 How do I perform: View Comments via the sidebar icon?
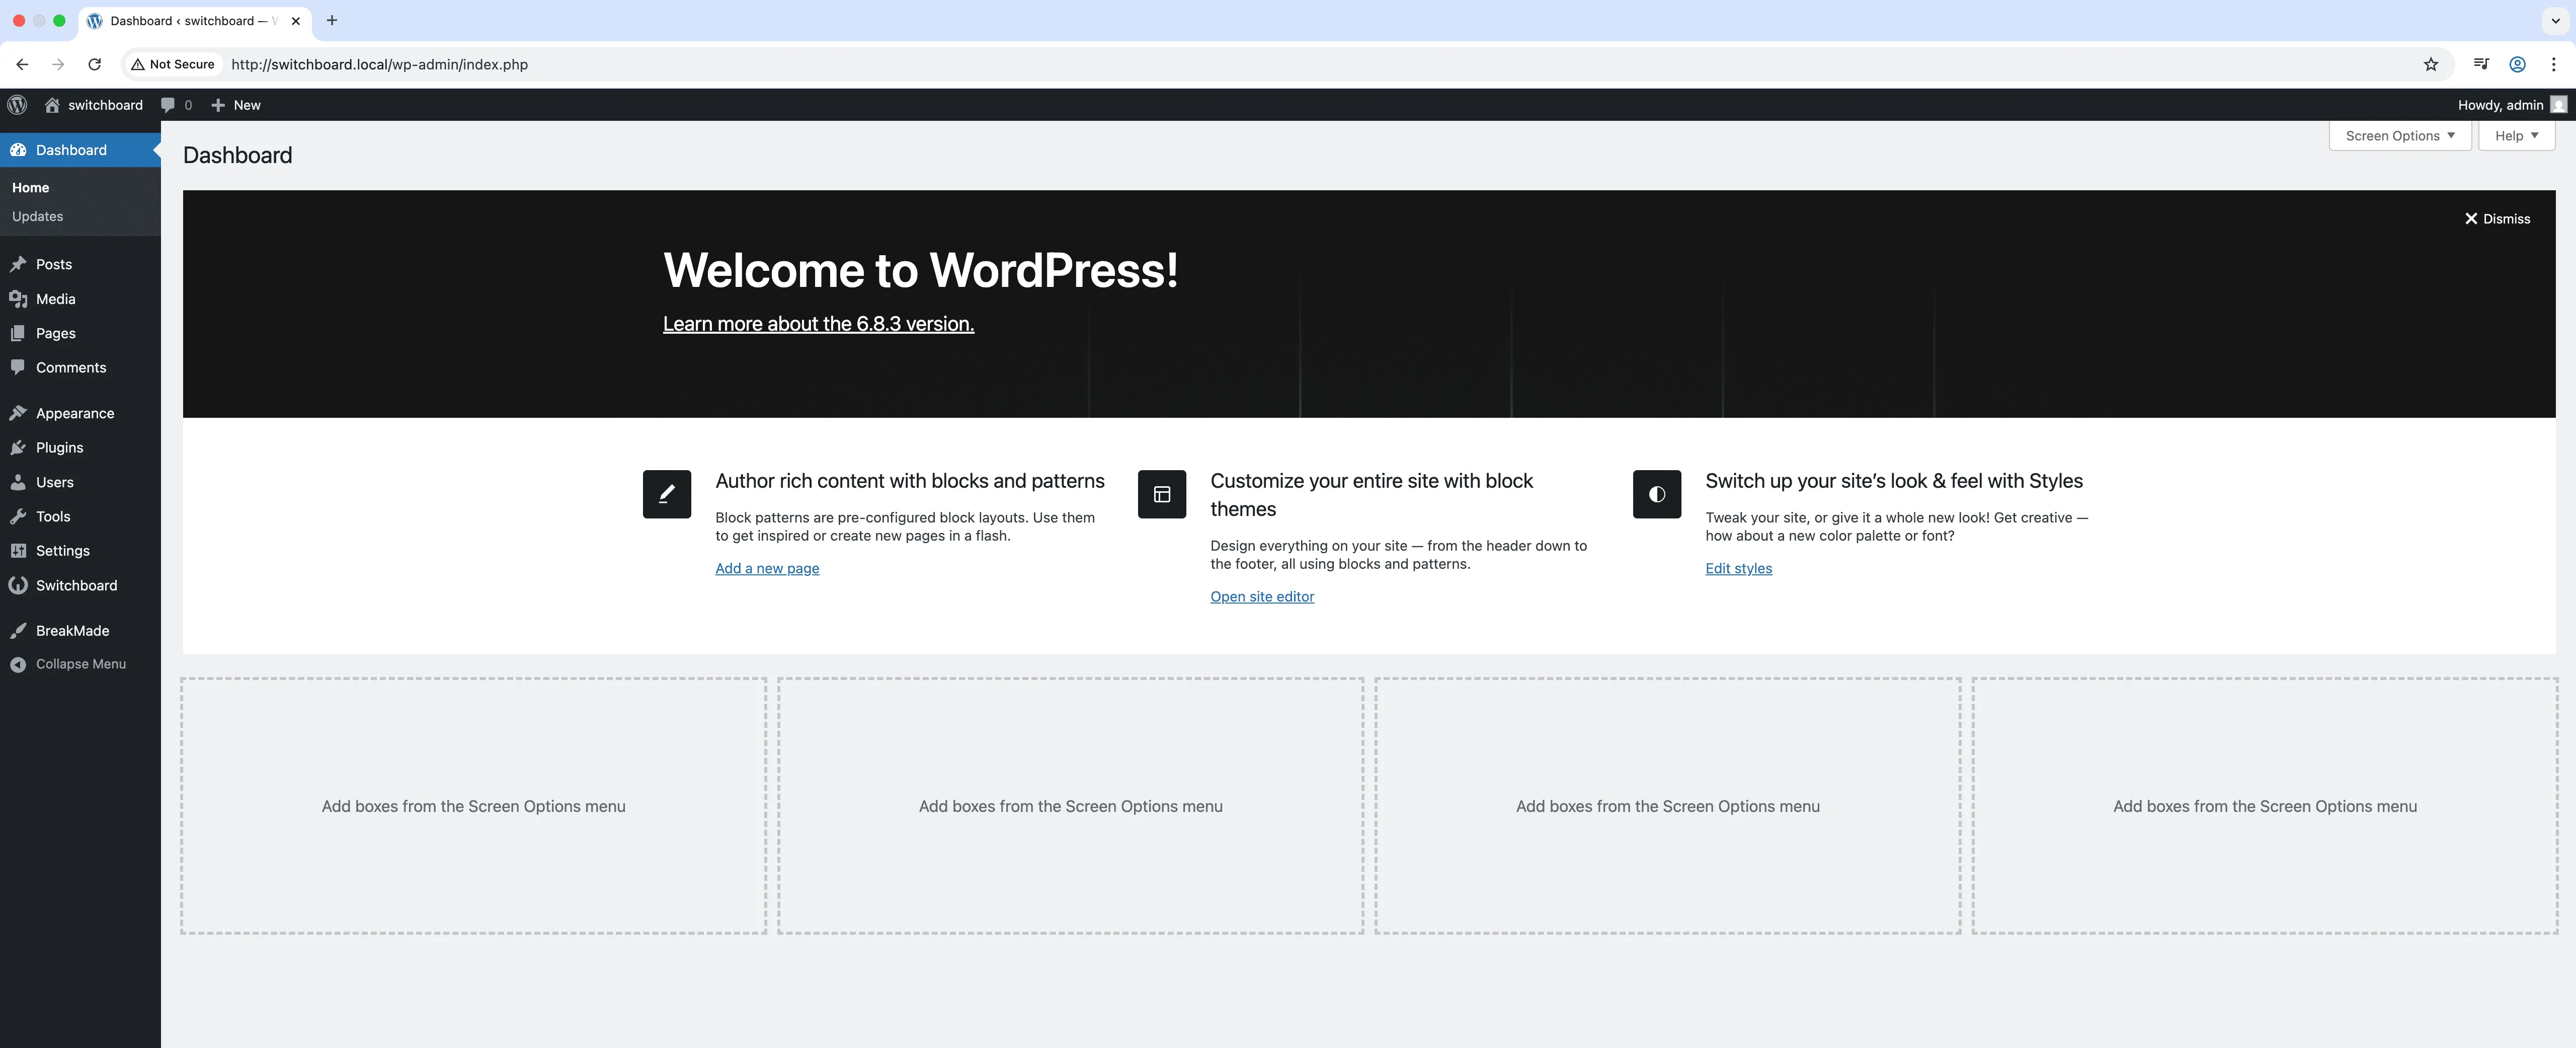pyautogui.click(x=71, y=367)
